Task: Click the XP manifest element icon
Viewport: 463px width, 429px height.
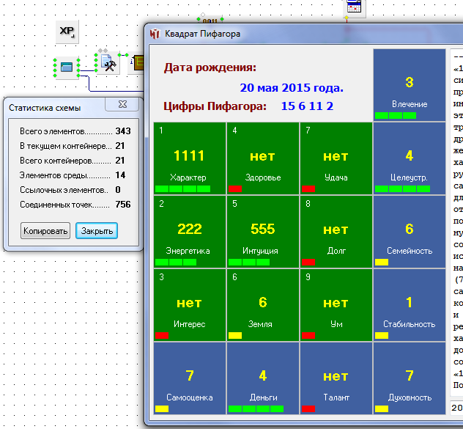Action: pyautogui.click(x=67, y=32)
